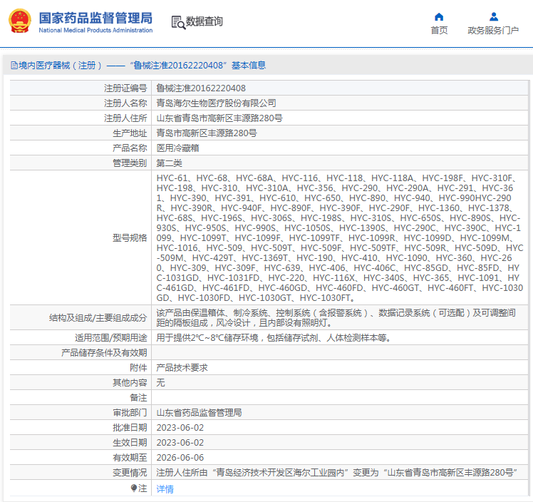Image resolution: width=533 pixels, height=502 pixels.
Task: Select registrant name 青岛海尔生物医疗股份有限公司
Action: point(216,103)
